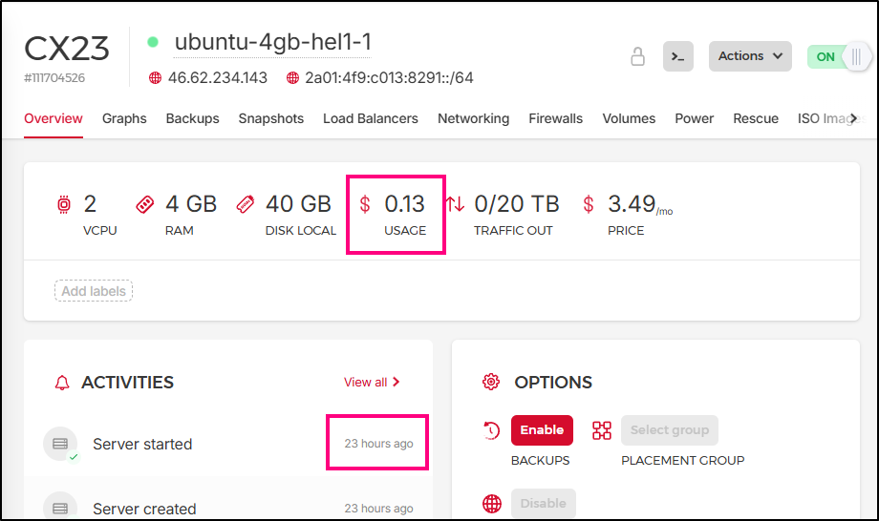Click Add labels button
The image size is (879, 521).
(x=93, y=291)
